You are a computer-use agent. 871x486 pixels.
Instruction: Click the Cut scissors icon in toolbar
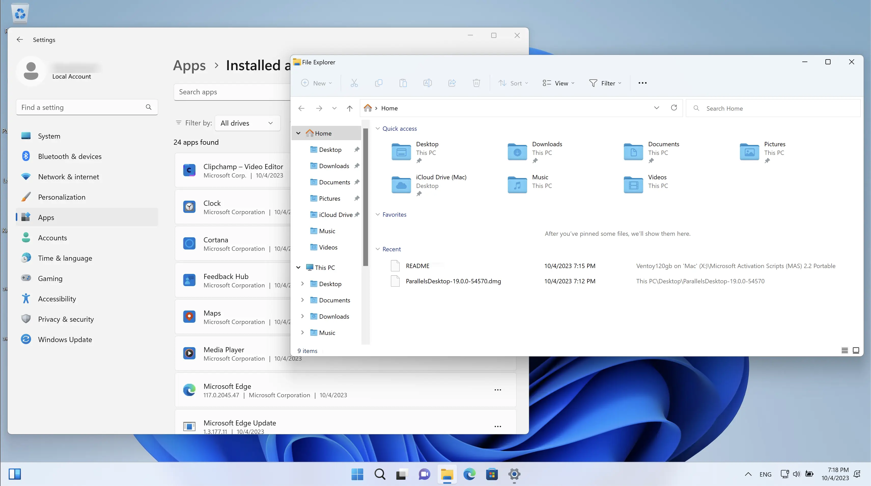[354, 83]
